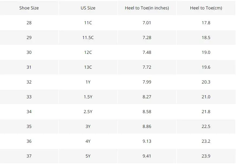
Task: Click the 23.2 cm value
Action: point(206,141)
